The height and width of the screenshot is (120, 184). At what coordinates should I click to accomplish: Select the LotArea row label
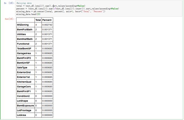pos(21,115)
